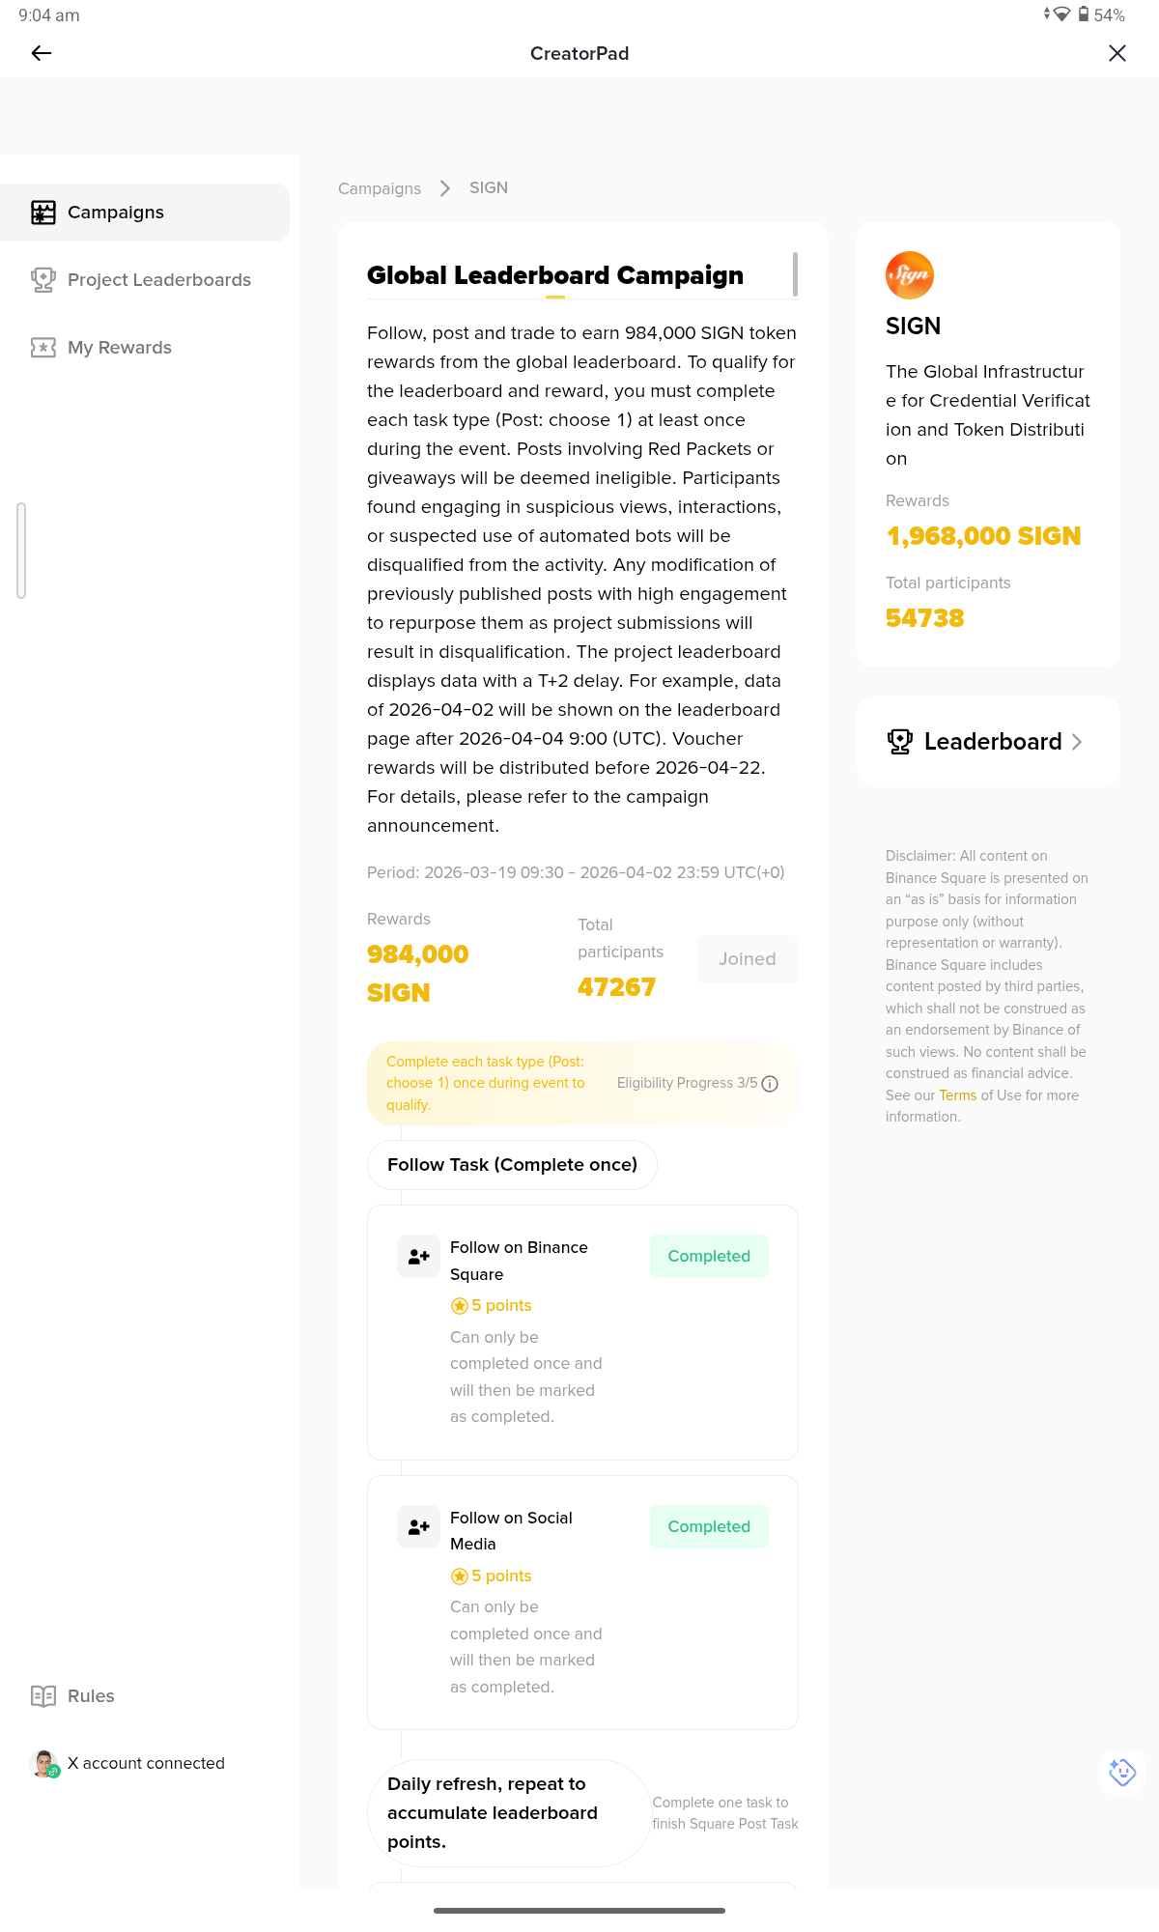1159x1932 pixels.
Task: Expand the Leaderboard chevron arrow
Action: tap(1077, 742)
